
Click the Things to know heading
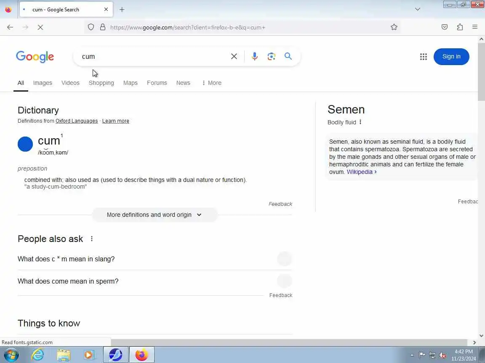[49, 323]
